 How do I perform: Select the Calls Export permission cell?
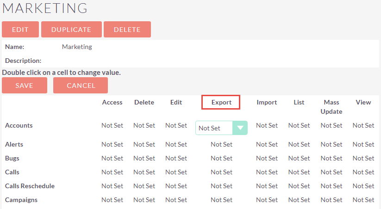point(221,172)
